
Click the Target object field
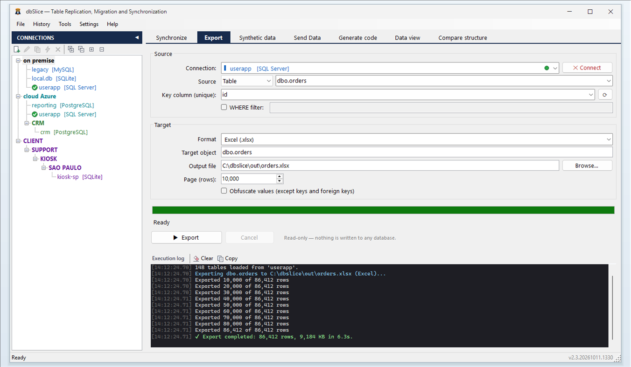click(x=417, y=152)
